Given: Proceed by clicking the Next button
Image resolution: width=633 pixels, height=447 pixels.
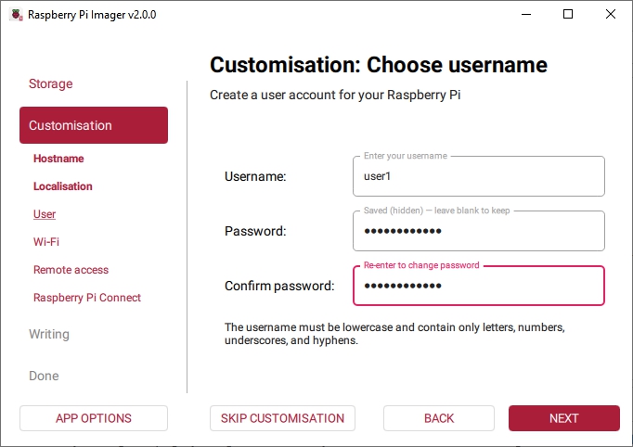Looking at the screenshot, I should [563, 418].
